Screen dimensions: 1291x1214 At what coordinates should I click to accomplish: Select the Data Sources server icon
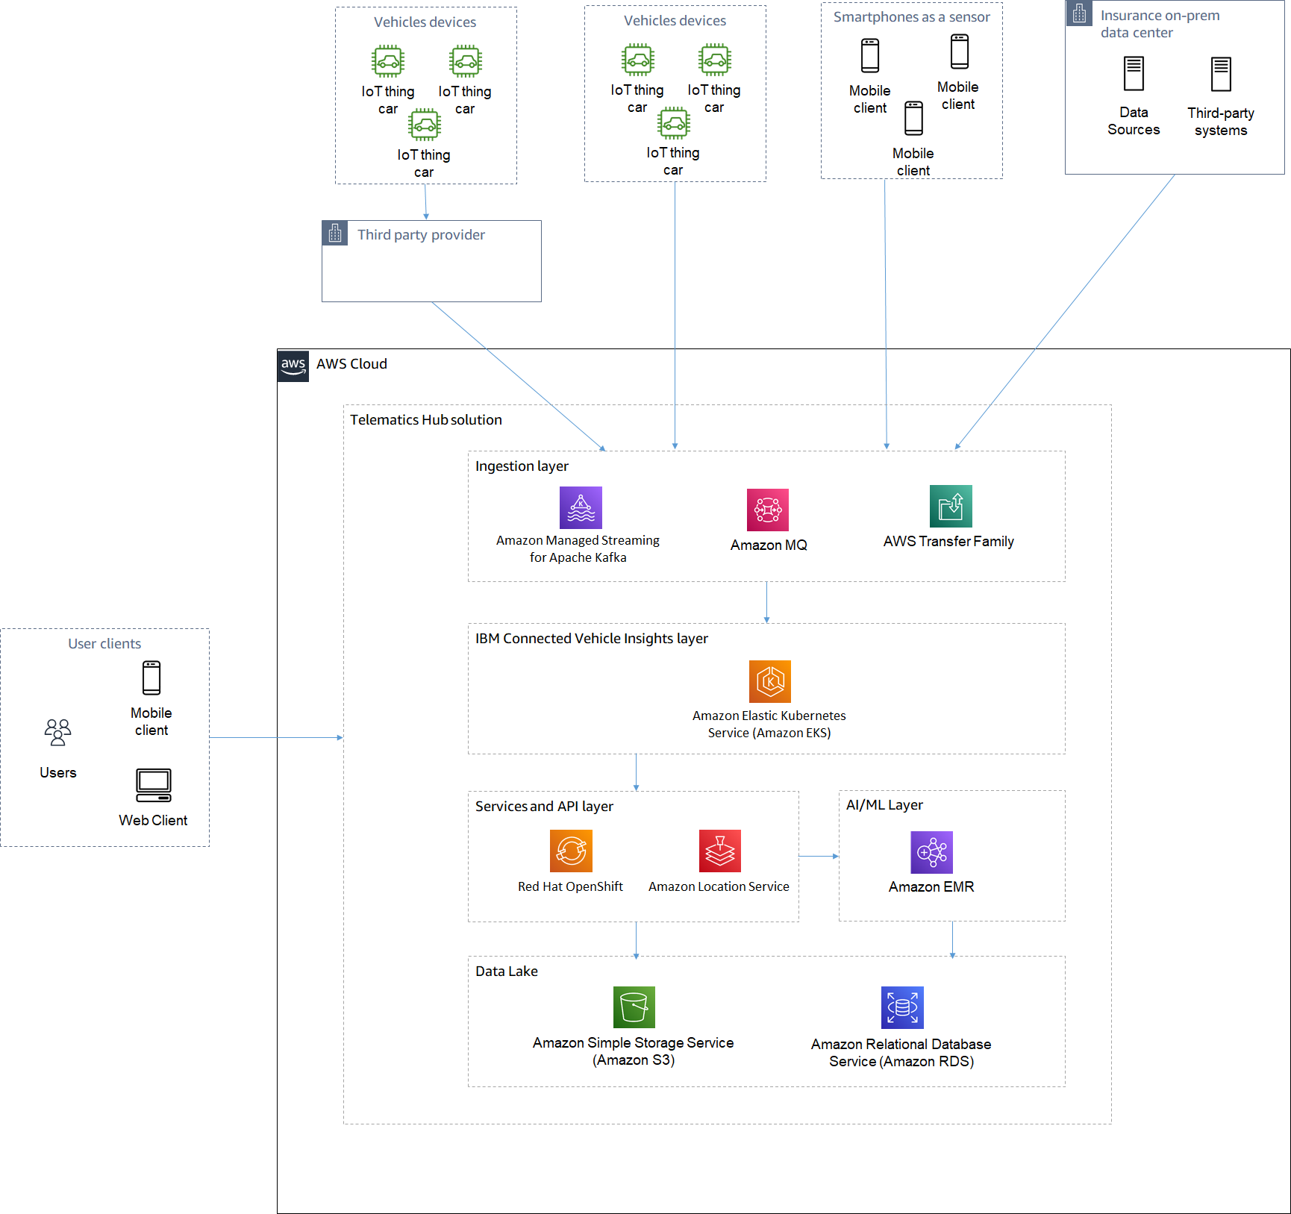click(x=1134, y=73)
